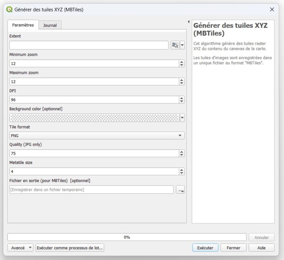This screenshot has width=284, height=260.
Task: Open the Tile format PNG dropdown
Action: coord(97,136)
